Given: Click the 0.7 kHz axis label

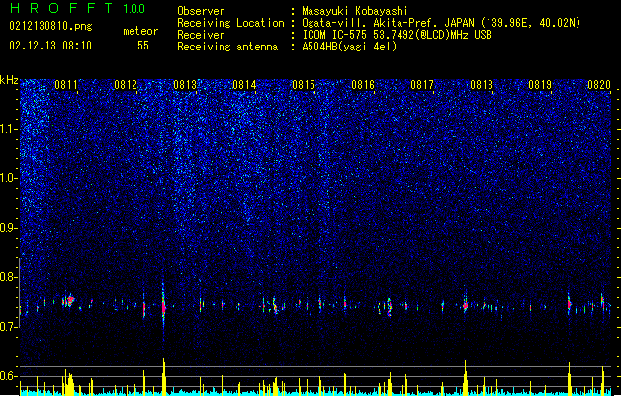Looking at the screenshot, I should tap(9, 327).
